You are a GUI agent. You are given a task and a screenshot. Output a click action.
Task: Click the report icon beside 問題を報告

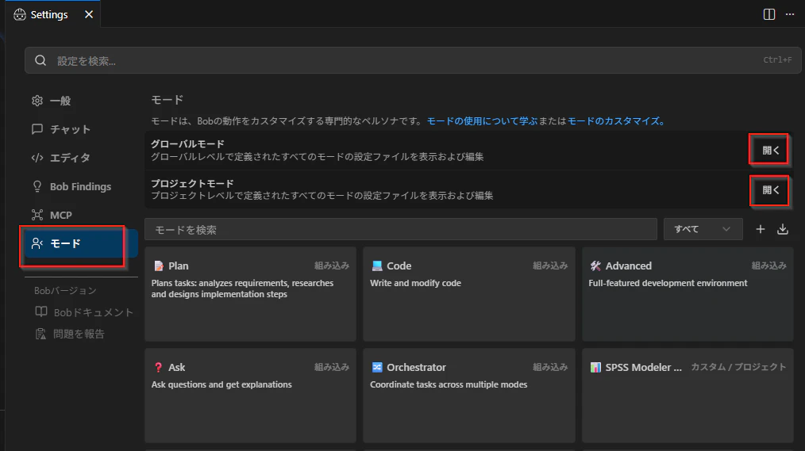40,334
